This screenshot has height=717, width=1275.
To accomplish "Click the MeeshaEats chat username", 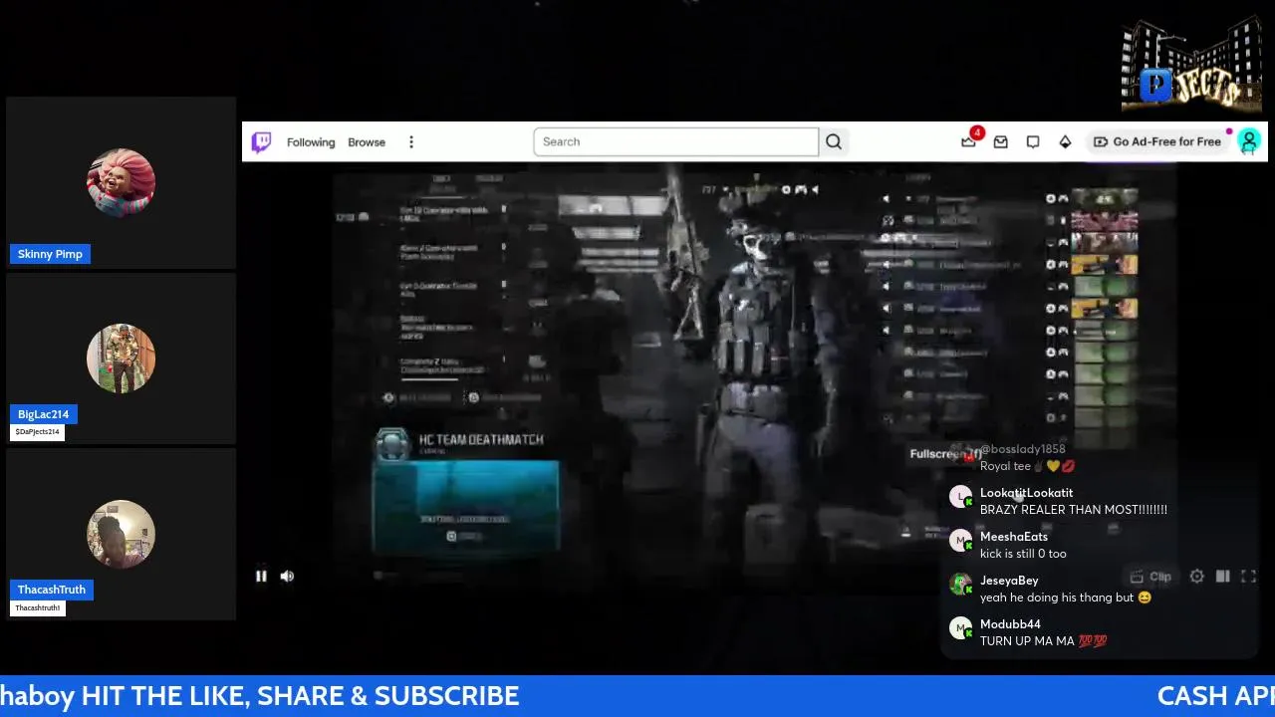I will tap(1014, 537).
